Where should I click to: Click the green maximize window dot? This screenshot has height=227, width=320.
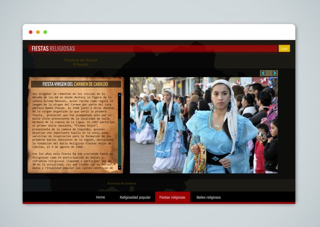[45, 32]
